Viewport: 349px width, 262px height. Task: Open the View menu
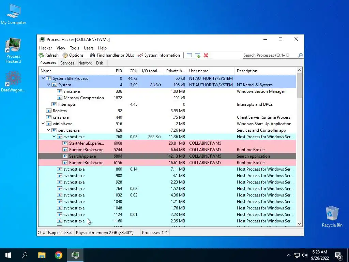[61, 48]
